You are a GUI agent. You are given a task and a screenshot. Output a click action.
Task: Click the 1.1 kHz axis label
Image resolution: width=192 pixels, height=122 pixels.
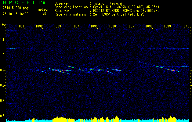coord(2,40)
